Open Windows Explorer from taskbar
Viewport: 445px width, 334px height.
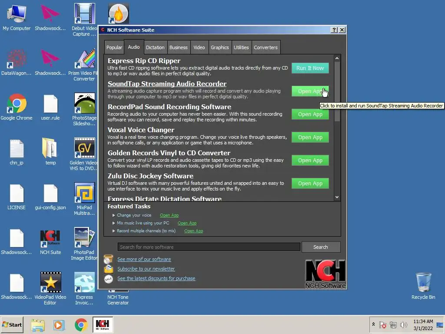(38, 324)
